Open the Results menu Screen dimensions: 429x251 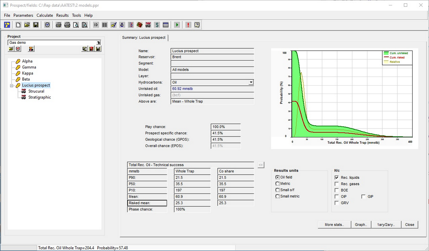coord(62,15)
